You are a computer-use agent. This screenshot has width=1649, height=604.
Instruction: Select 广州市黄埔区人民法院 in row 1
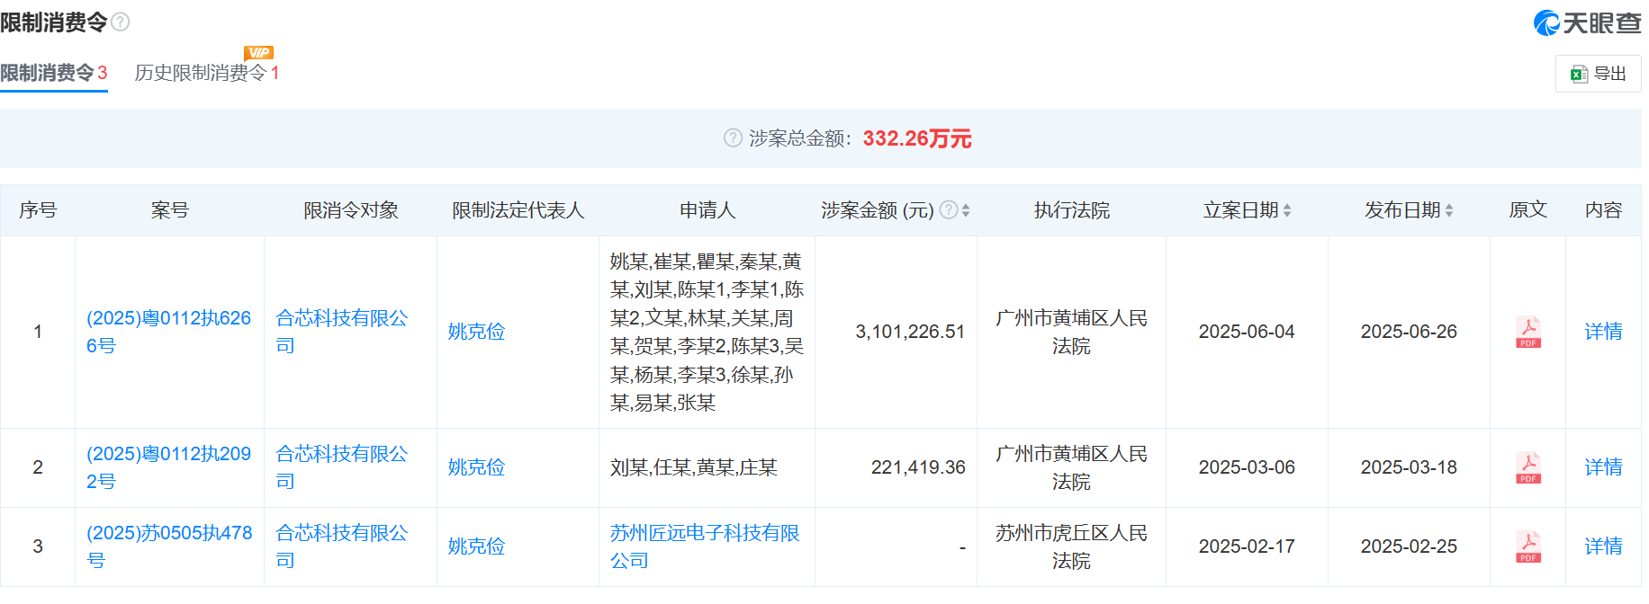click(1071, 332)
